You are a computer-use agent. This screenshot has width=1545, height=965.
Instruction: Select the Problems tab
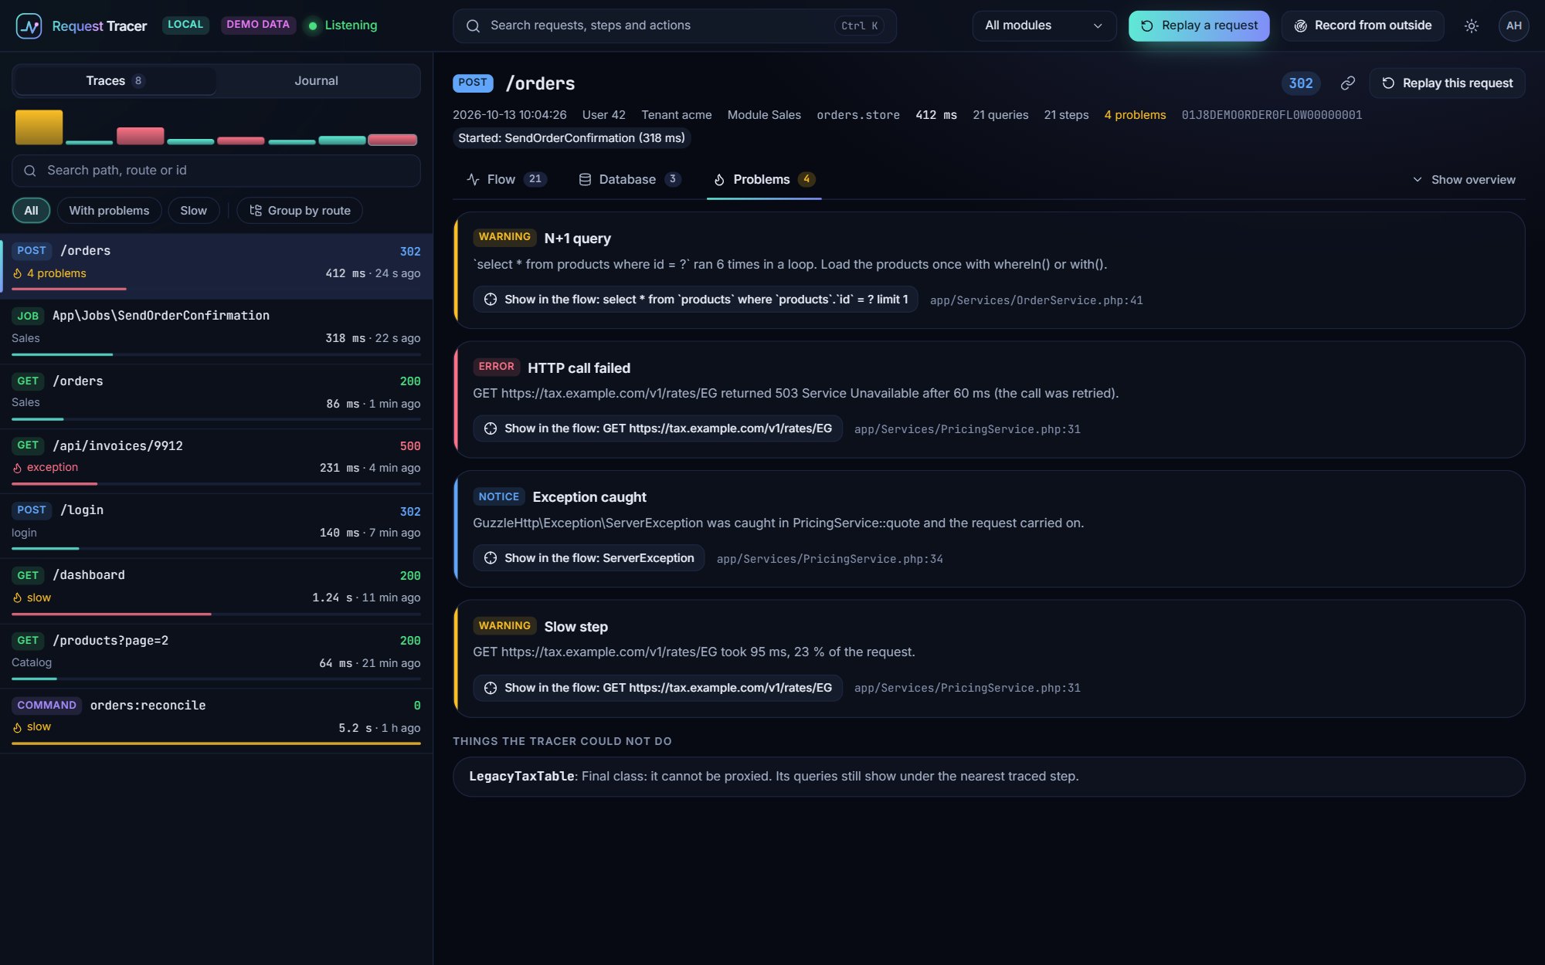tap(764, 179)
